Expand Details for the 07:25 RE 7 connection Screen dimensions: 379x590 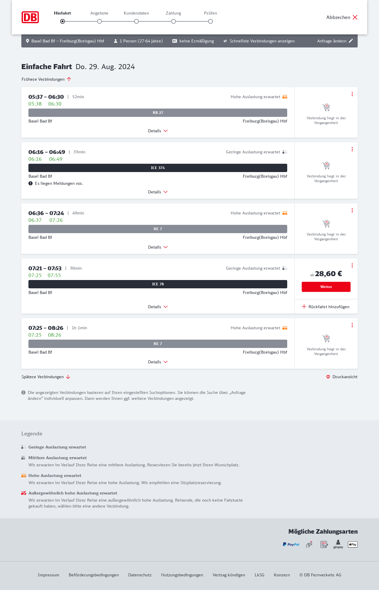tap(158, 362)
